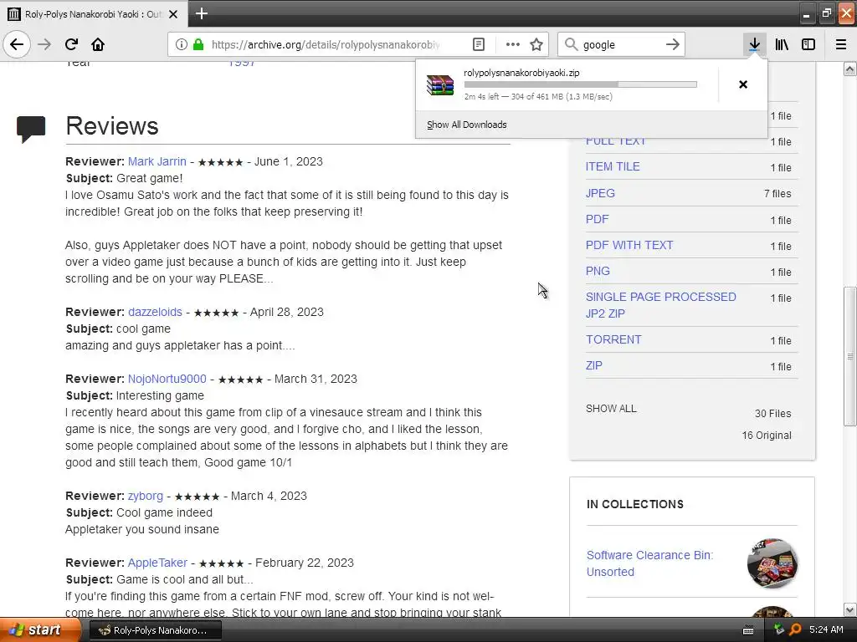This screenshot has width=857, height=642.
Task: Open TORRENT download option
Action: [613, 339]
